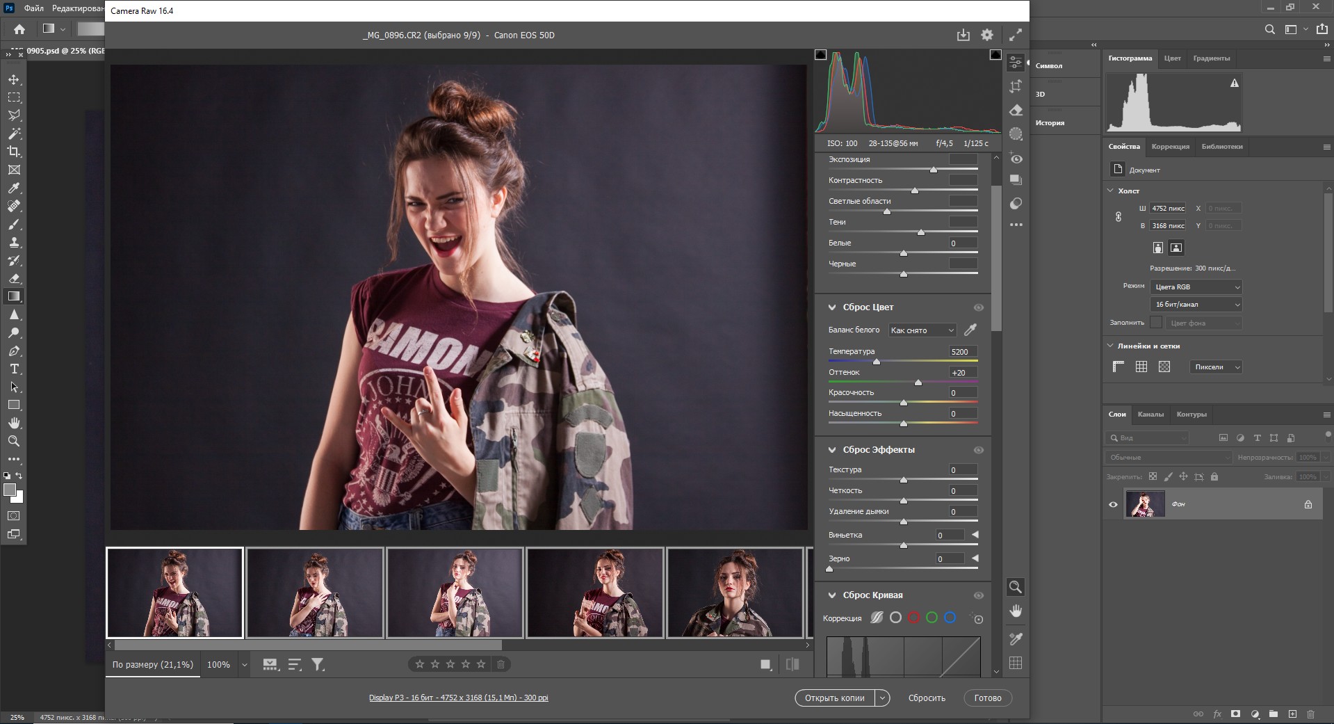Open the Файл menu
Screen dimensions: 1334x724
33,8
